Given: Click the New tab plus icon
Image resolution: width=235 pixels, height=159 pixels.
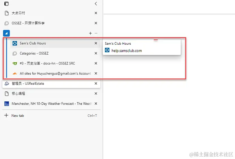Looking at the screenshot, I should [x=6, y=115].
